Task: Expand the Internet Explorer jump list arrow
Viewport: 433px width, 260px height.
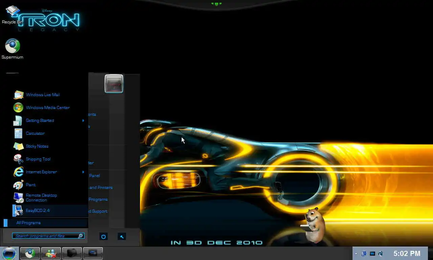Action: 83,172
